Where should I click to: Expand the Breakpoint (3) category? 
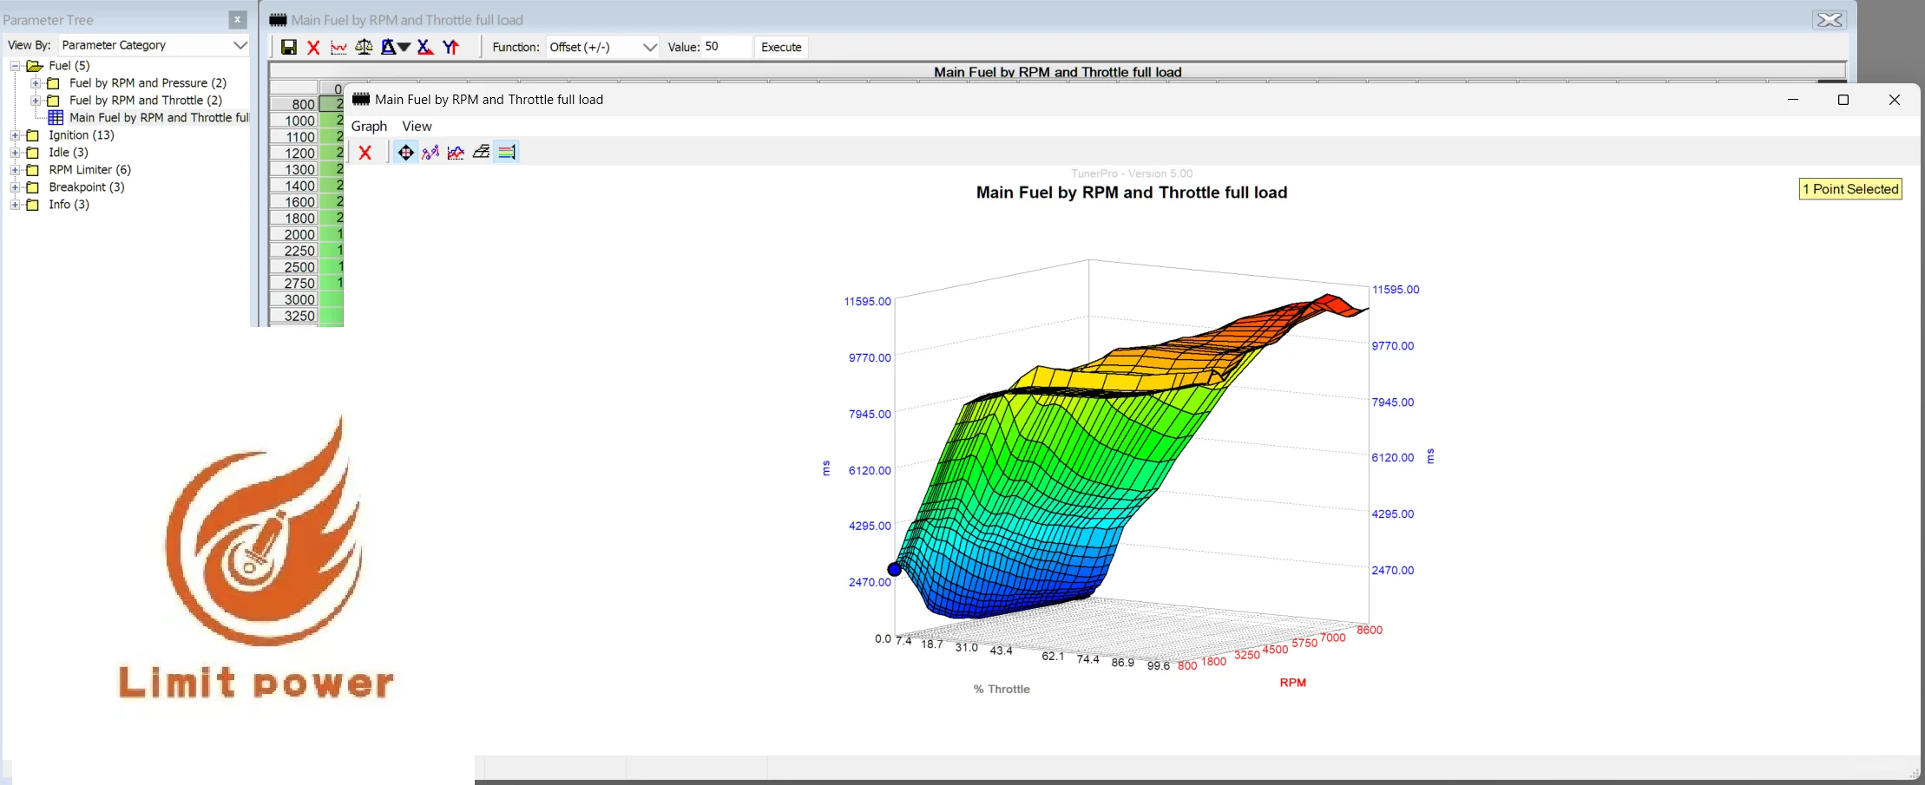(15, 187)
